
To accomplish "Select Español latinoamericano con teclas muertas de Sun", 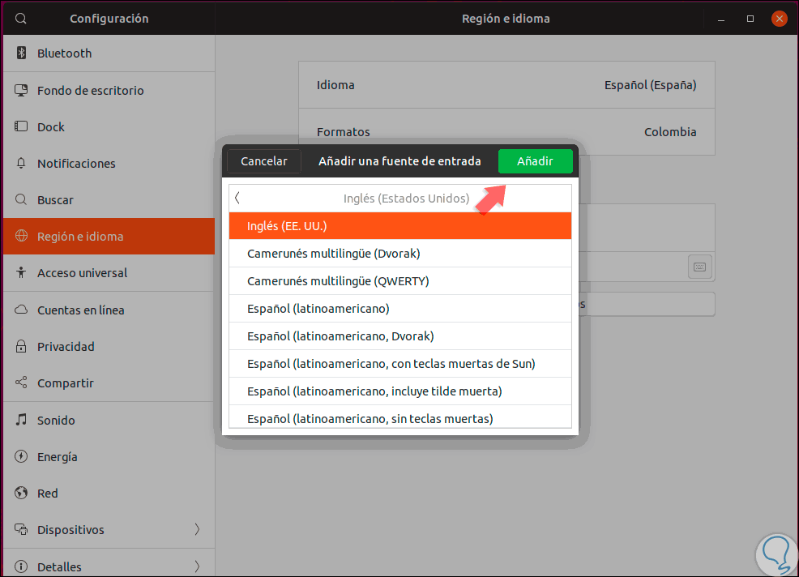I will click(400, 363).
